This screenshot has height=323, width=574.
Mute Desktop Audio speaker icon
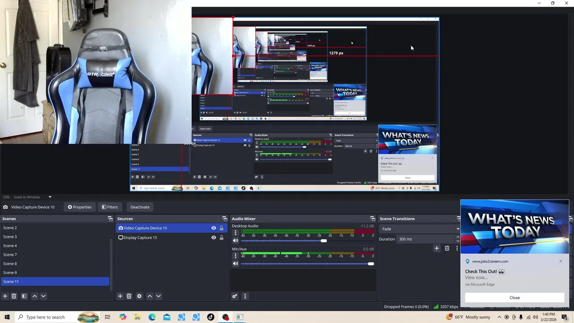click(x=235, y=240)
